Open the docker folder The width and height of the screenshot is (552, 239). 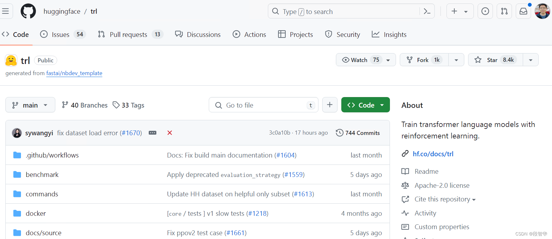(x=36, y=214)
